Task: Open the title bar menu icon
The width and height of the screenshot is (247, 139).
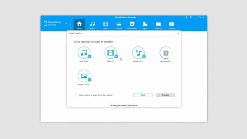Action: tap(191, 17)
